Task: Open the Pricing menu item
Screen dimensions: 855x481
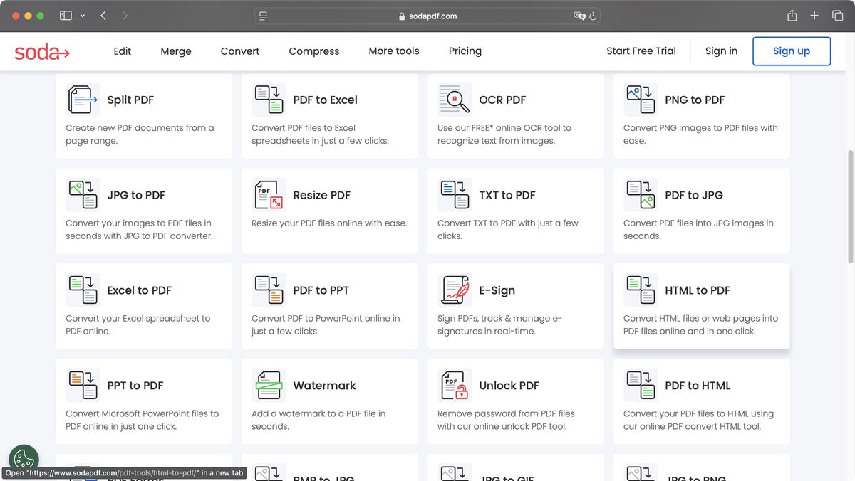Action: pos(465,51)
